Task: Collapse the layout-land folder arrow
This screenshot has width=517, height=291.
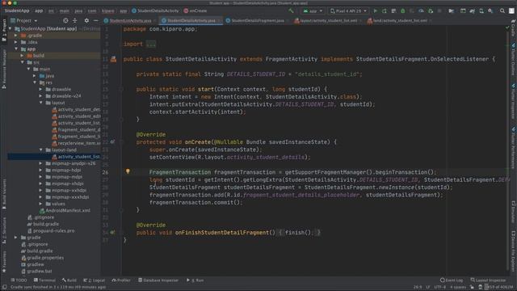Action: point(41,150)
